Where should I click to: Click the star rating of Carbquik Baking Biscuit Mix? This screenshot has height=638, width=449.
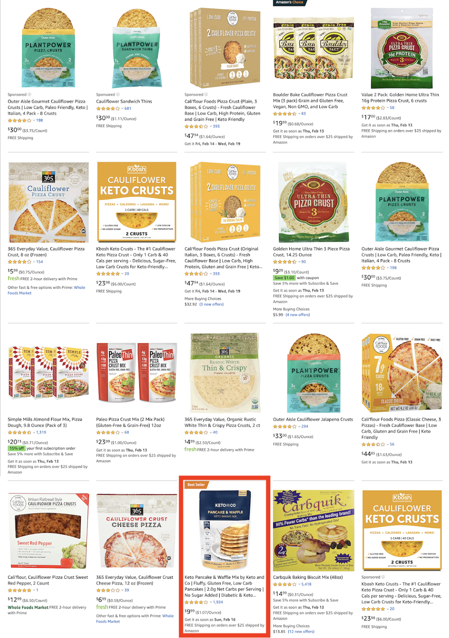pos(285,584)
